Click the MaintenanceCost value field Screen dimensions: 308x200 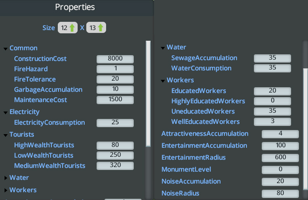[115, 100]
